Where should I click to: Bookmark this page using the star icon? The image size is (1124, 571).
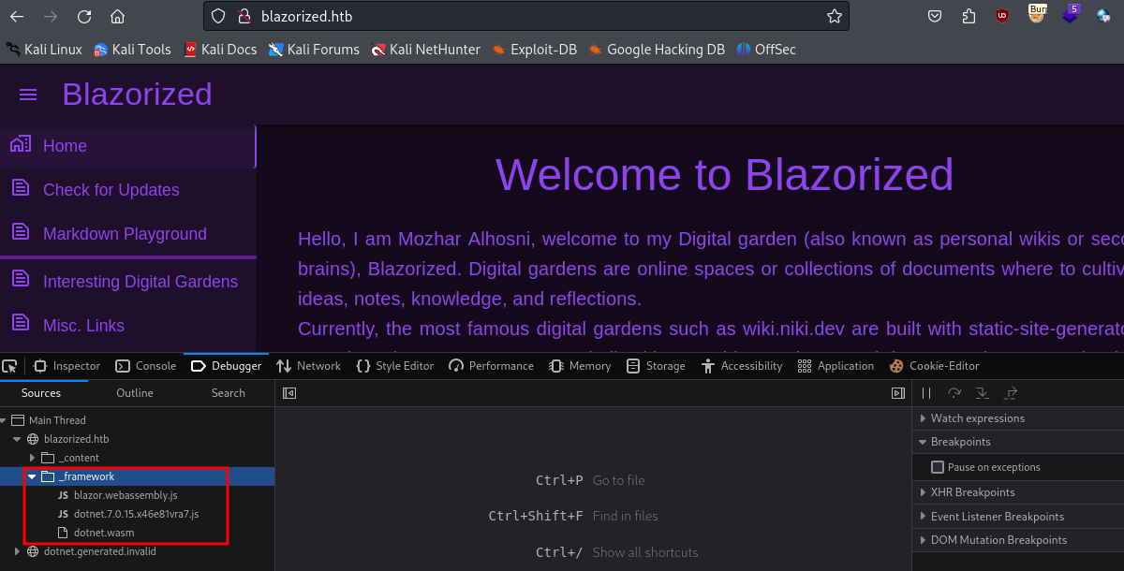(x=834, y=17)
